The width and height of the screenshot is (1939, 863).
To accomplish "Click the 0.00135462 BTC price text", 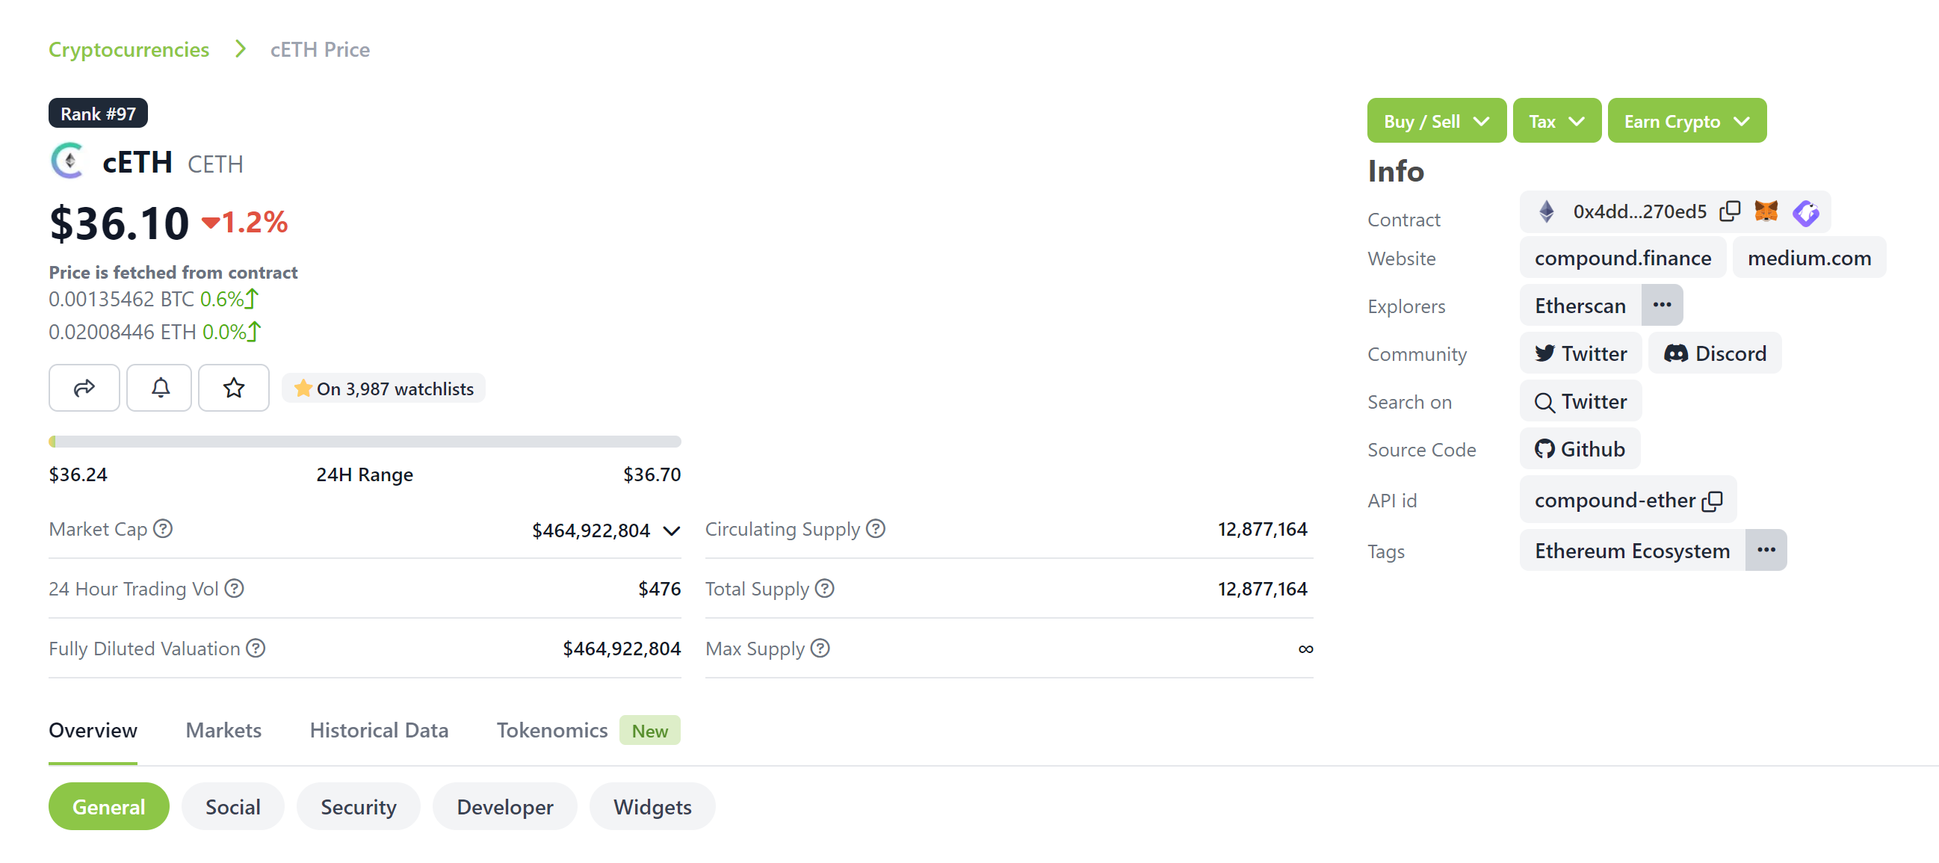I will 121,299.
